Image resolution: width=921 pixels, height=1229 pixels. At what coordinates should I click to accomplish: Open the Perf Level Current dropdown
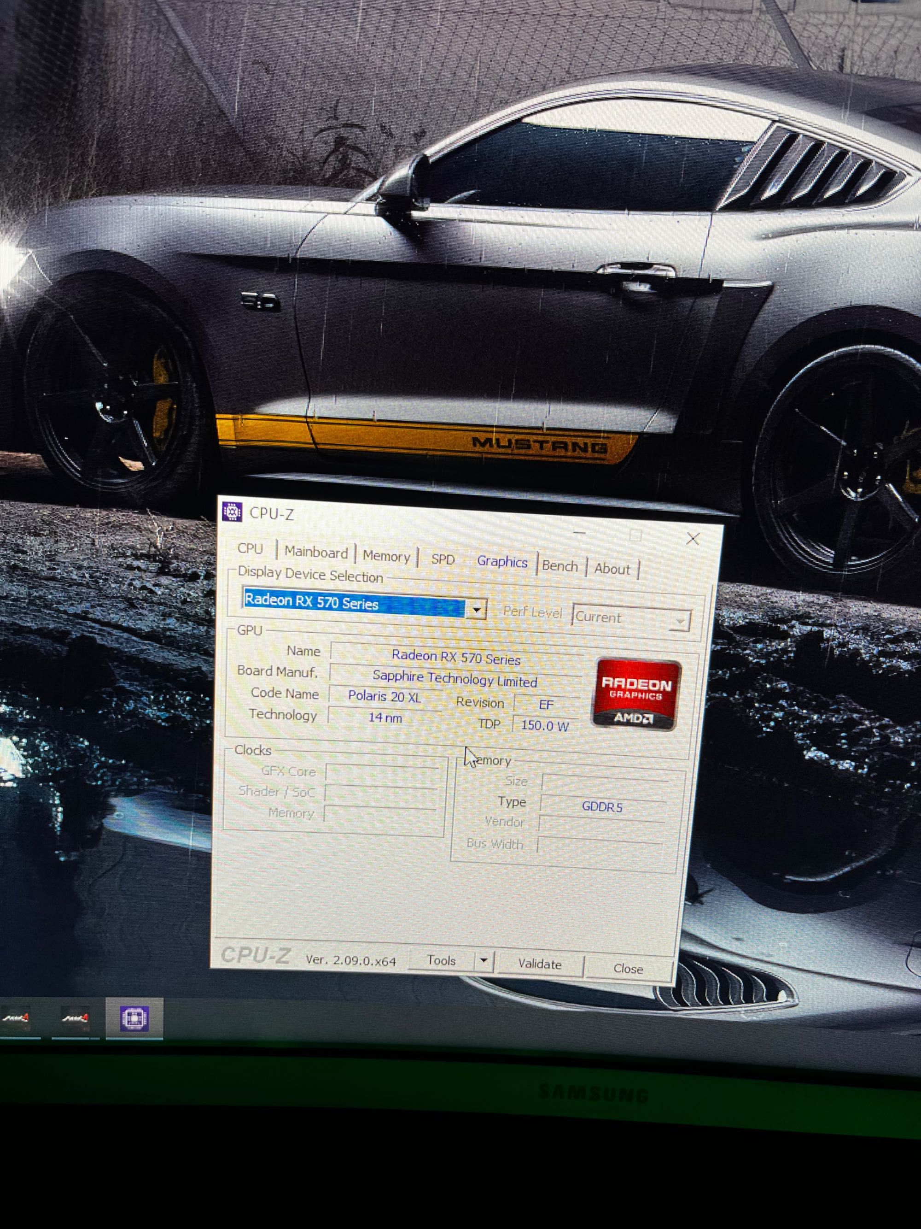pyautogui.click(x=630, y=618)
